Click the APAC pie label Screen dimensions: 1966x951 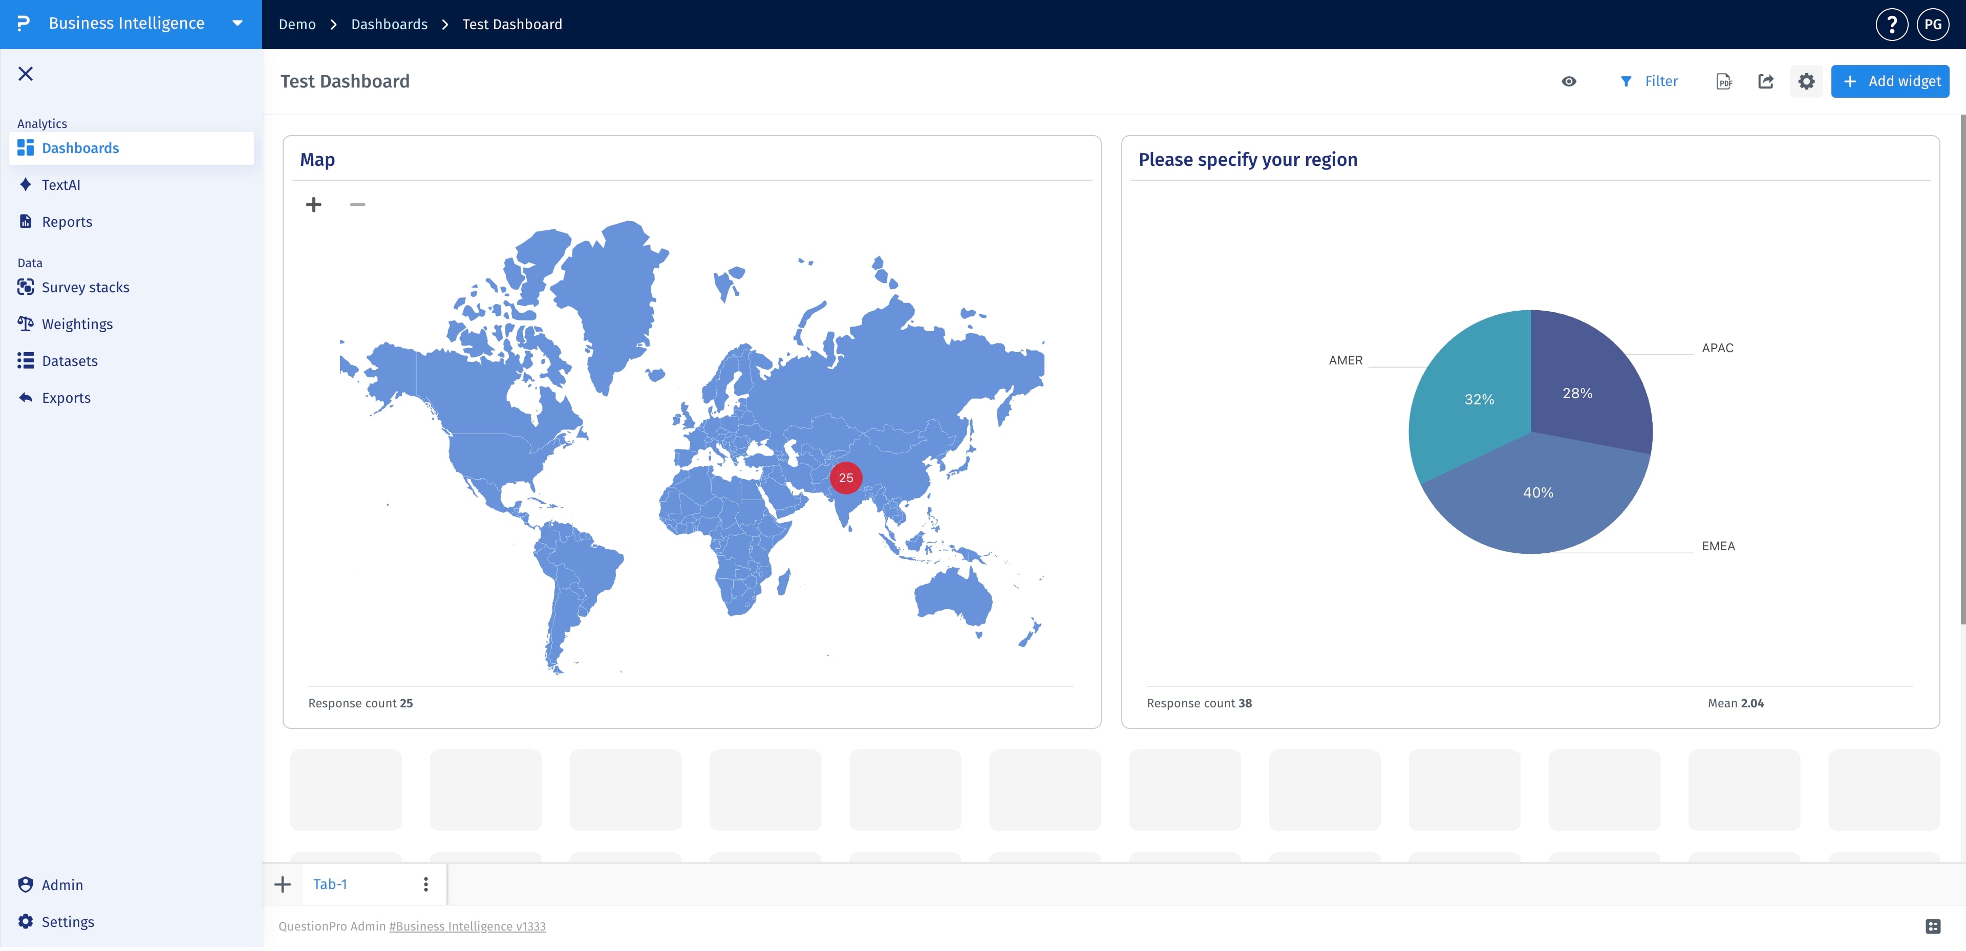point(1717,348)
